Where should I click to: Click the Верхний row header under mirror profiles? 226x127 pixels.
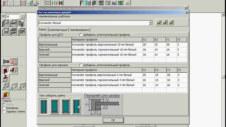[55, 80]
